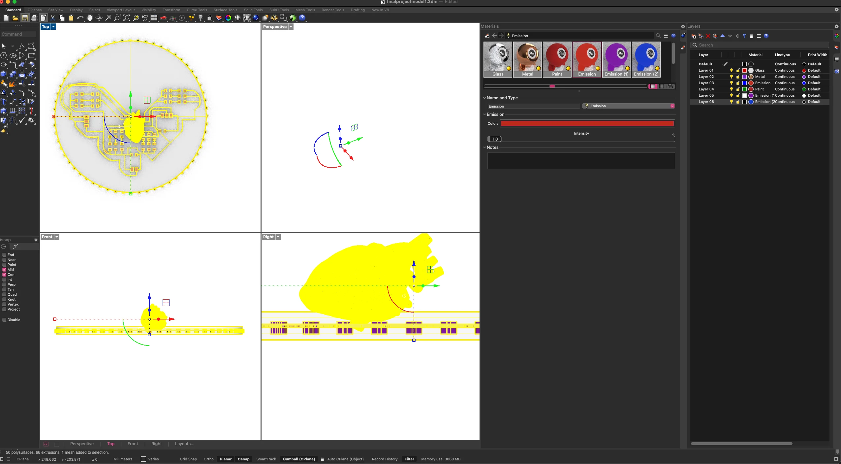Click the padlock lock objects icon
841x464 pixels.
(x=210, y=18)
